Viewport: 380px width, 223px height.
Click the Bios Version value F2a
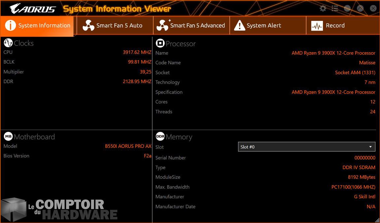click(x=147, y=156)
